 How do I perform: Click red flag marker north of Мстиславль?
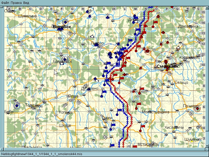(x=143, y=127)
